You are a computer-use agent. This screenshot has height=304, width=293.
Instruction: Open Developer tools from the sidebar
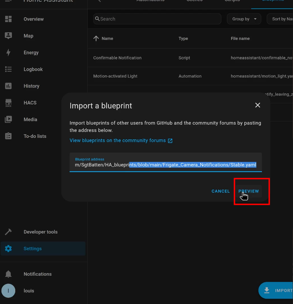point(43,232)
